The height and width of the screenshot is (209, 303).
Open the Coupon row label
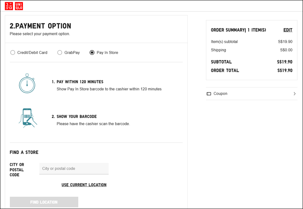coord(220,94)
